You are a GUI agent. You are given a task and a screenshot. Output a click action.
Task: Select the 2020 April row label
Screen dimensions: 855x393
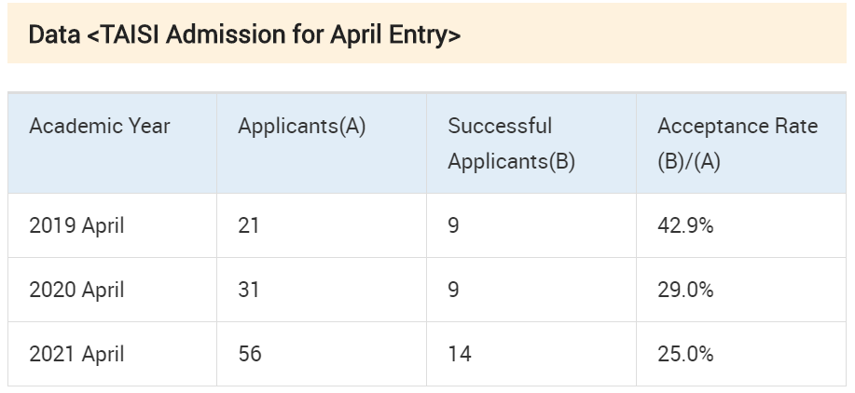tap(76, 290)
